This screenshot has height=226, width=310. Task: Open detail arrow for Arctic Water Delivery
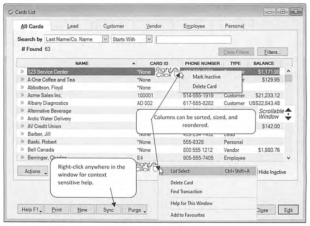[x=22, y=118]
